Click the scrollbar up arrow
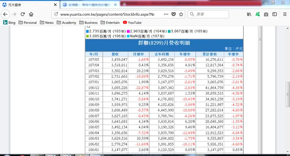 click(x=288, y=28)
